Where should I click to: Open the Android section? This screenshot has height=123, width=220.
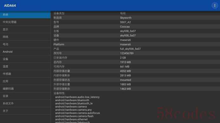[25, 52]
